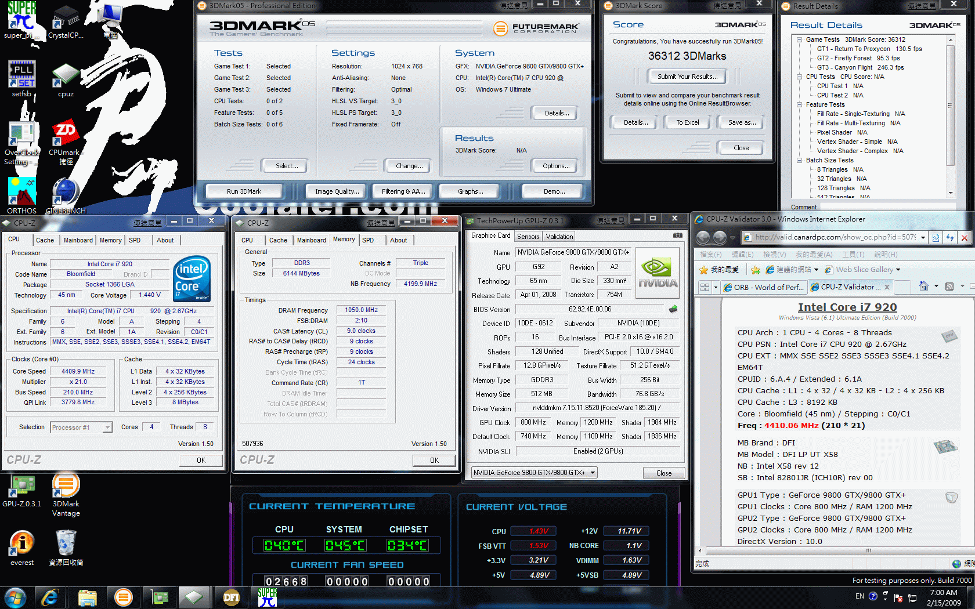Open GPU selection dropdown in GPU-Z
The image size is (975, 609).
pos(535,473)
